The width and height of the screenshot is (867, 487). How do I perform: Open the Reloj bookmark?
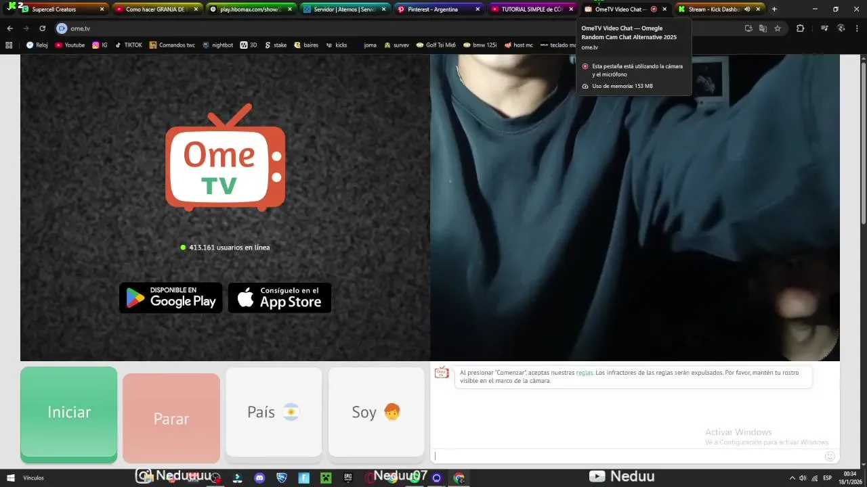coord(37,45)
